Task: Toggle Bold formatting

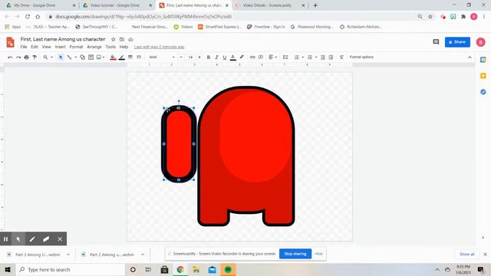Action: (x=208, y=58)
